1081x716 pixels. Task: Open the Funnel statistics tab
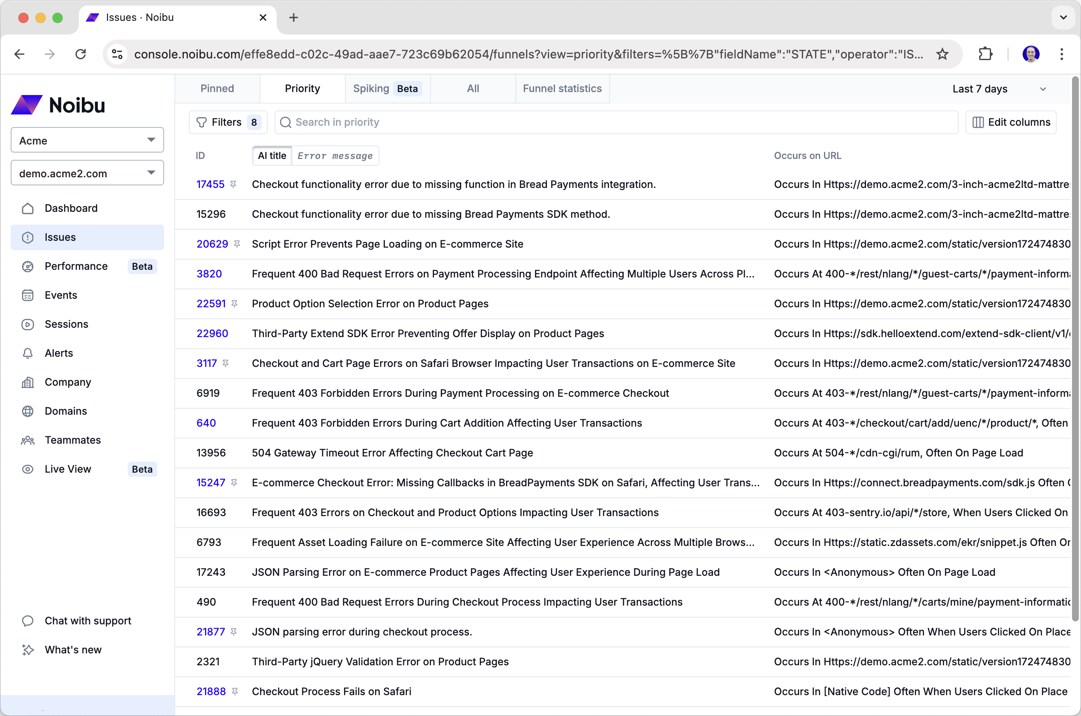(x=562, y=89)
